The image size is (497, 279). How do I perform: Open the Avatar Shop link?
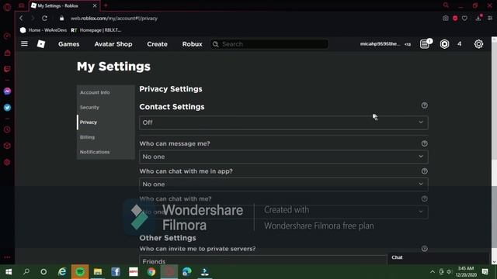113,44
